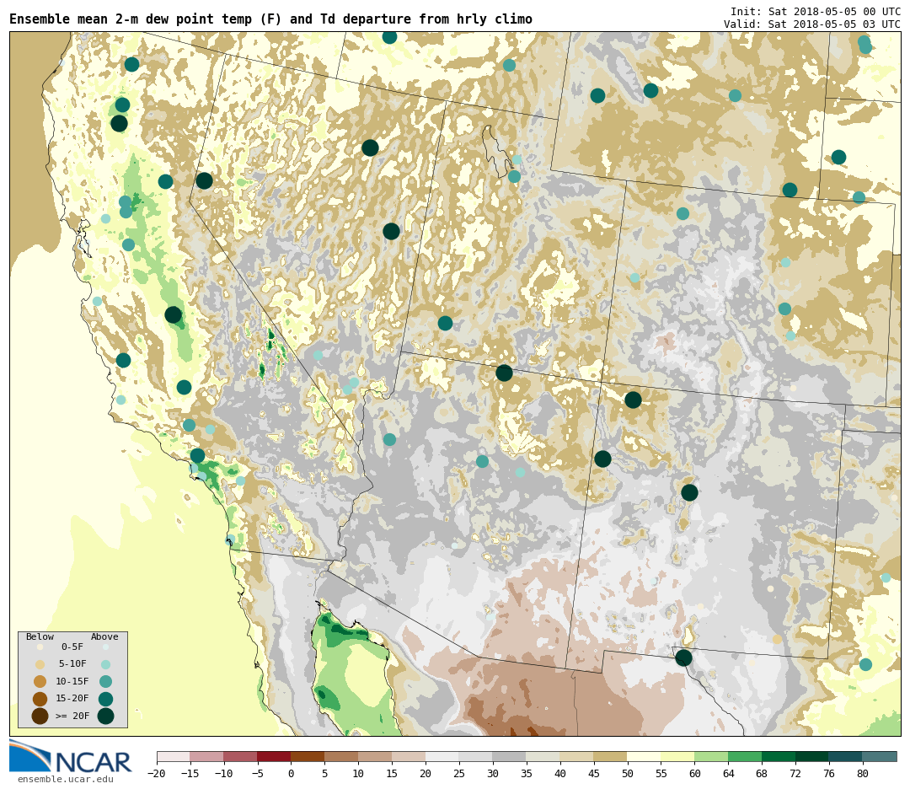Screen dimensions: 910x789
Task: Click the brown '15-20F' Below legend dot
Action: pos(40,699)
